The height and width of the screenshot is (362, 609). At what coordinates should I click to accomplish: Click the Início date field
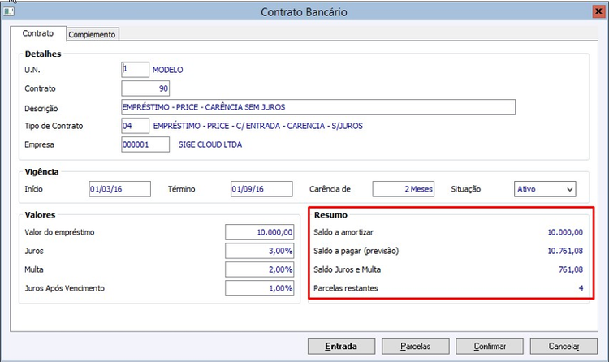[x=119, y=189]
